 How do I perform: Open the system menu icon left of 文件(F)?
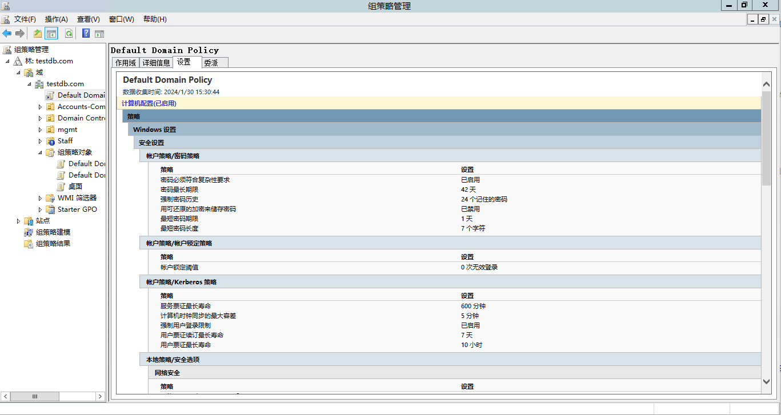point(6,19)
